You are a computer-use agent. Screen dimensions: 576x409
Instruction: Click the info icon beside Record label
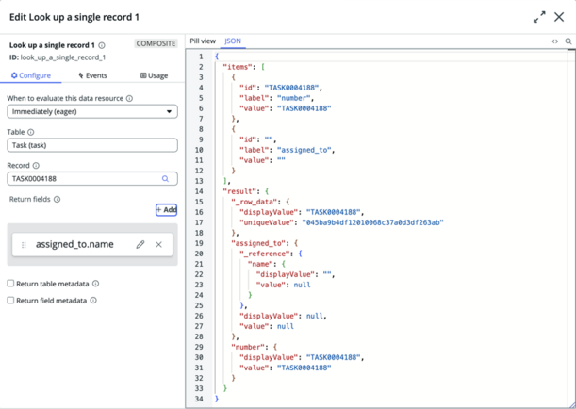(x=36, y=166)
